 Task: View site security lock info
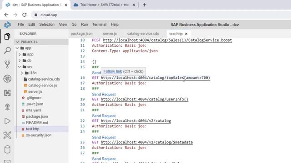coord(35,15)
